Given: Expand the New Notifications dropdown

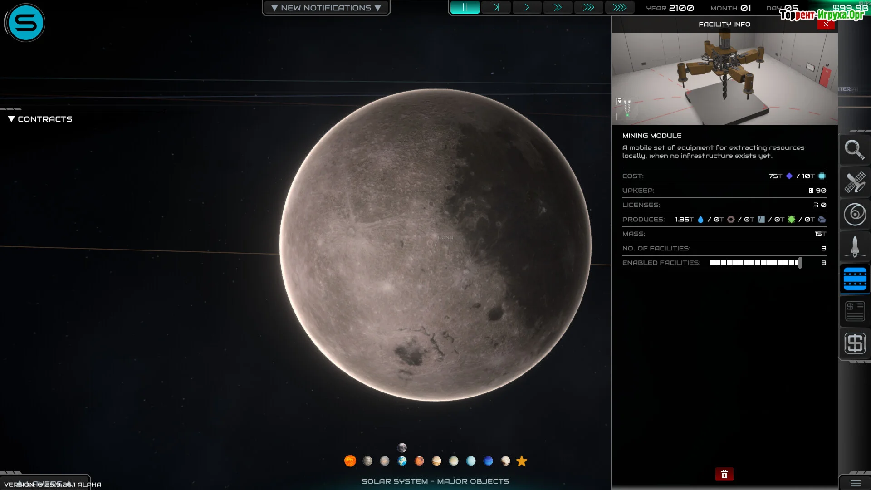Looking at the screenshot, I should (326, 8).
